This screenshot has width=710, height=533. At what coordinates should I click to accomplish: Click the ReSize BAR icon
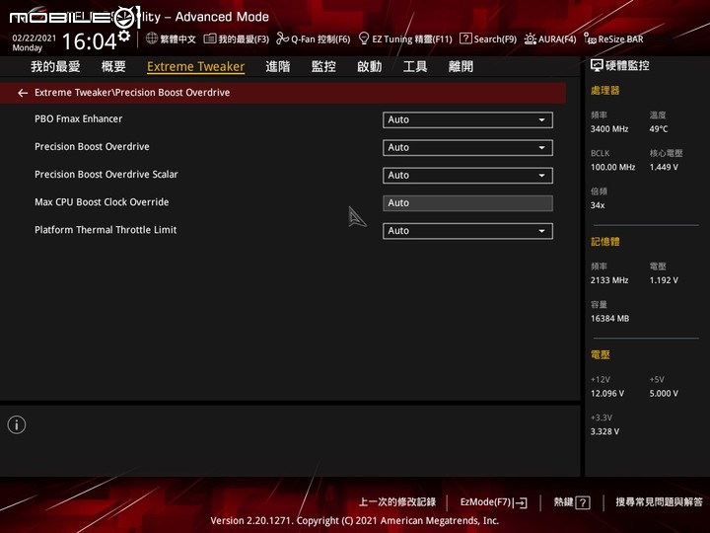point(590,38)
